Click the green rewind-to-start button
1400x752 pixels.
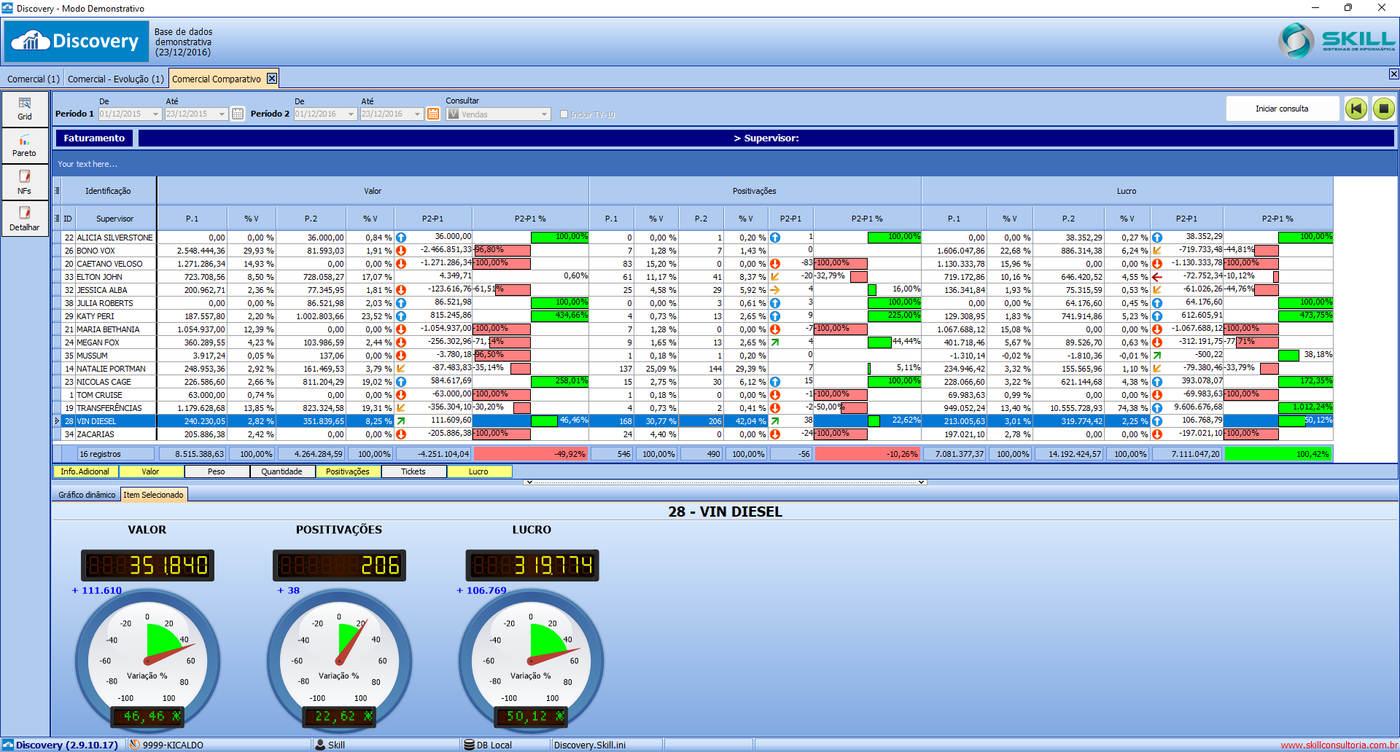coord(1356,109)
